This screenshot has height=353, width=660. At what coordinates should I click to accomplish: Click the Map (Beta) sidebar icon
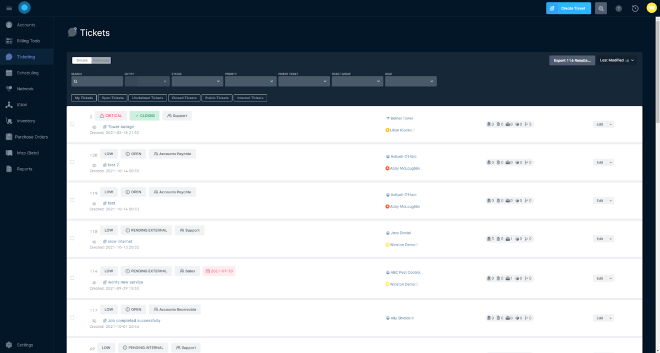point(10,153)
